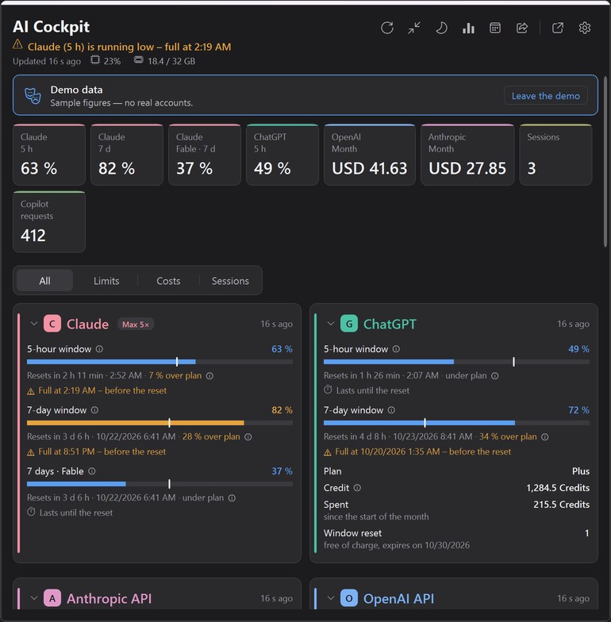Open Copilot requests 412 tile
The width and height of the screenshot is (611, 622).
click(49, 222)
